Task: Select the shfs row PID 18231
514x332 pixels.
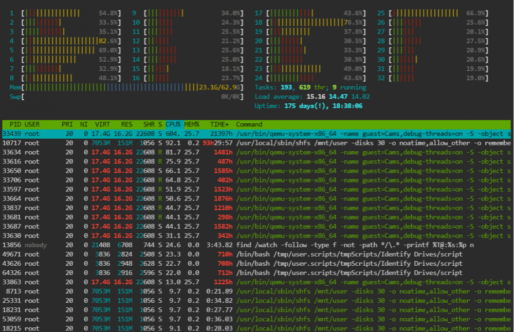Action: pyautogui.click(x=256, y=310)
